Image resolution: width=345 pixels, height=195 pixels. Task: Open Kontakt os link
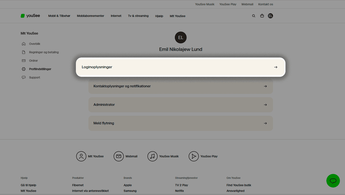pyautogui.click(x=266, y=4)
